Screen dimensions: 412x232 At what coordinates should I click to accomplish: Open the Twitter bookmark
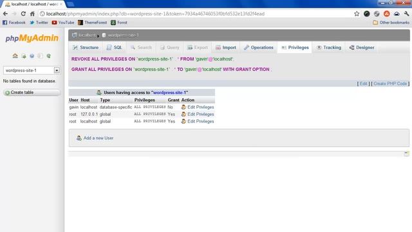click(39, 23)
